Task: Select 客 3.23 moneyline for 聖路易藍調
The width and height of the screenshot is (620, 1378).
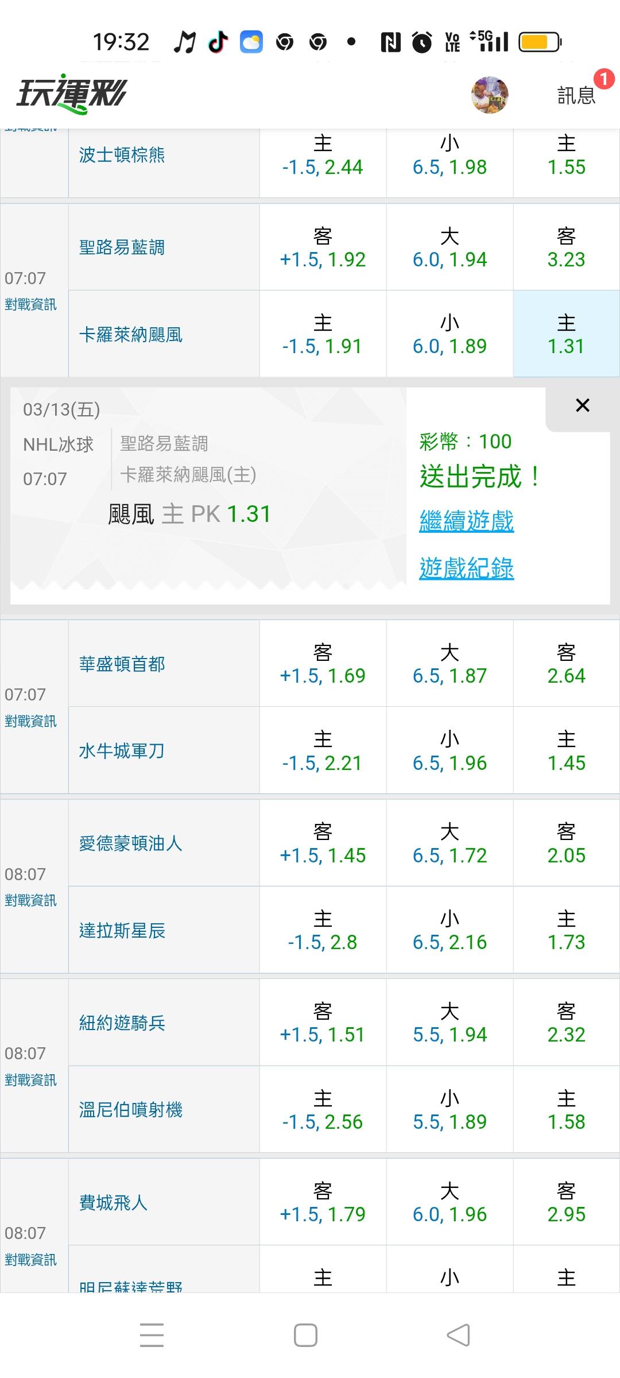Action: tap(566, 247)
